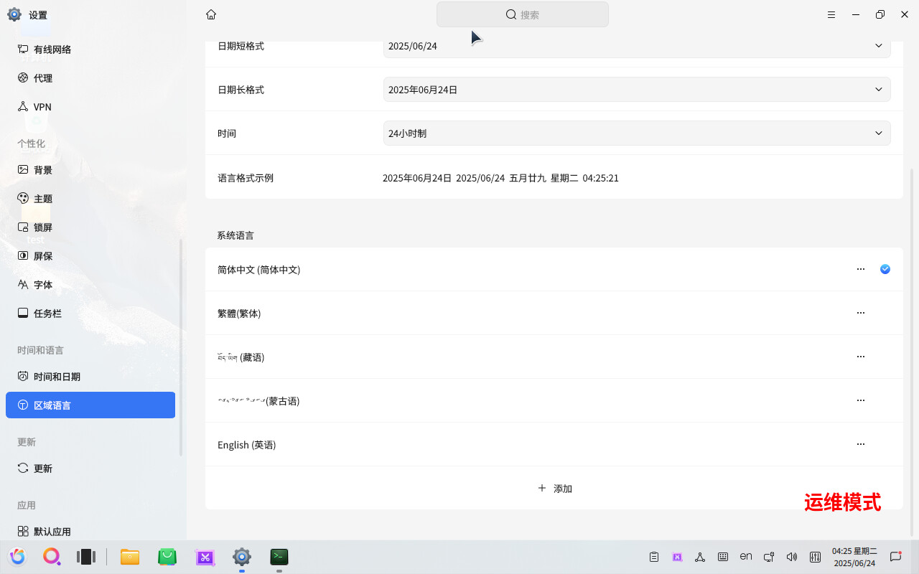Click 添加 to add a language

[554, 489]
